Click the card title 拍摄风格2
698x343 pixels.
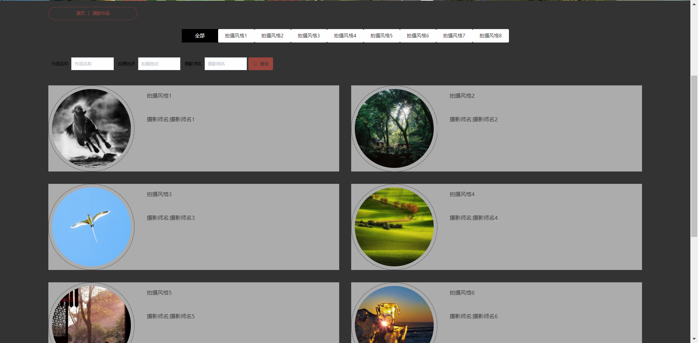click(462, 96)
